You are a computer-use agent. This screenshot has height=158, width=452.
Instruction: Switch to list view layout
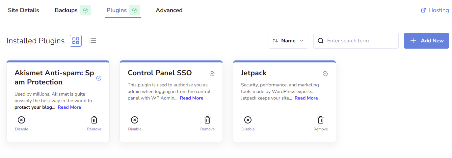pos(93,41)
